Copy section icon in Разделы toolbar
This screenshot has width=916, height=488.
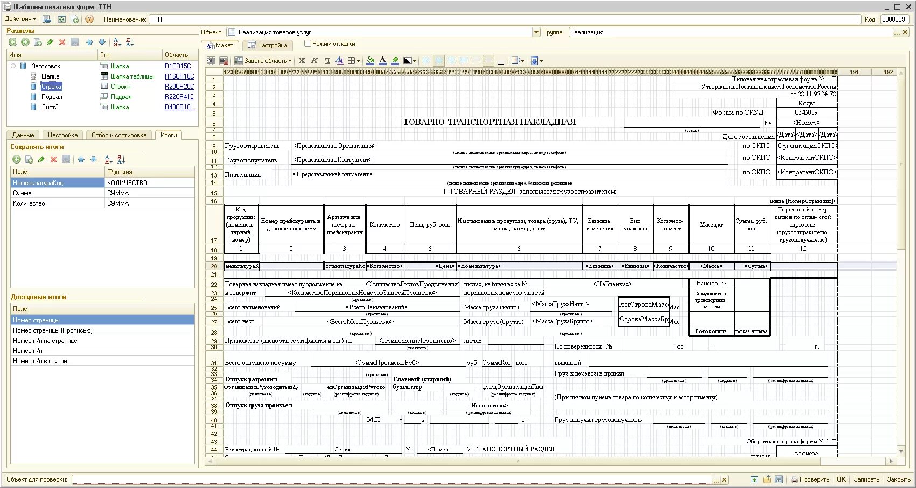click(x=38, y=42)
